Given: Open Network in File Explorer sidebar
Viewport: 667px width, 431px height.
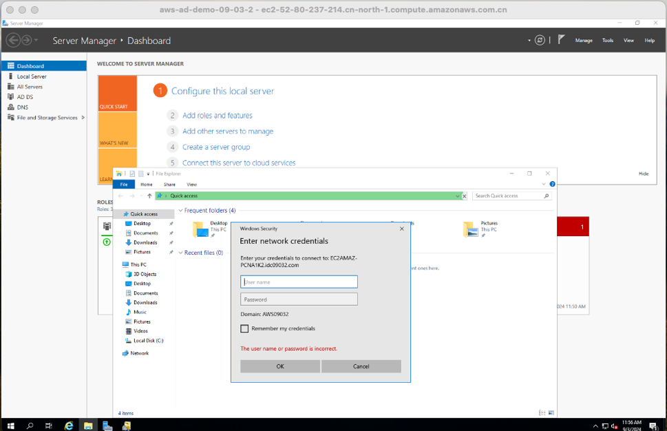Looking at the screenshot, I should [x=140, y=353].
